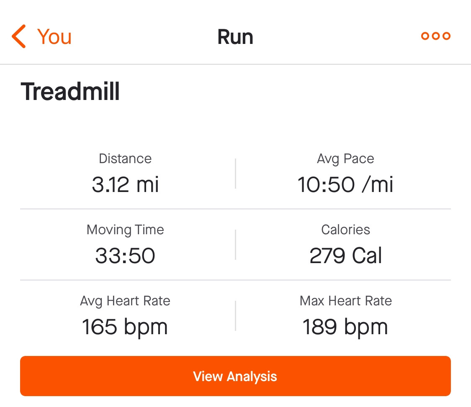Select the 'Treadmill' activity title

click(70, 91)
